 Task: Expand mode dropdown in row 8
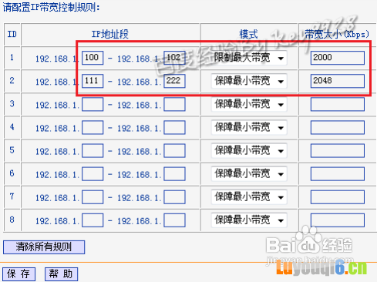249,220
